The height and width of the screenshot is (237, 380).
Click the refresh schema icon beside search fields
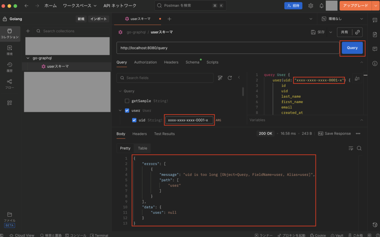coord(230,78)
